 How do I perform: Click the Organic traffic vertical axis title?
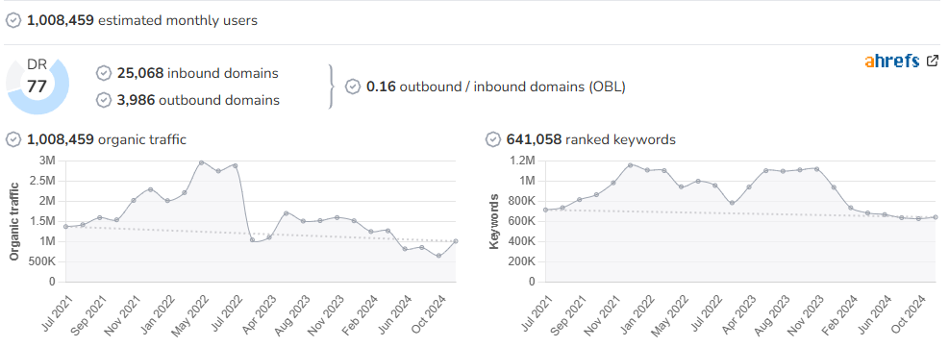[x=13, y=222]
